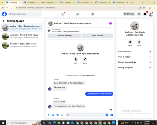Click the browser address bar URL
This screenshot has width=157, height=125.
pyautogui.click(x=37, y=8)
